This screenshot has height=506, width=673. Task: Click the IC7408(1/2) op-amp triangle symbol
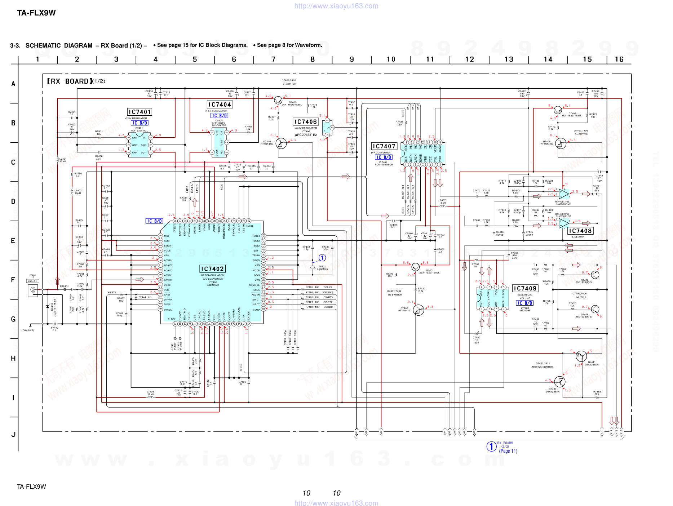click(564, 194)
